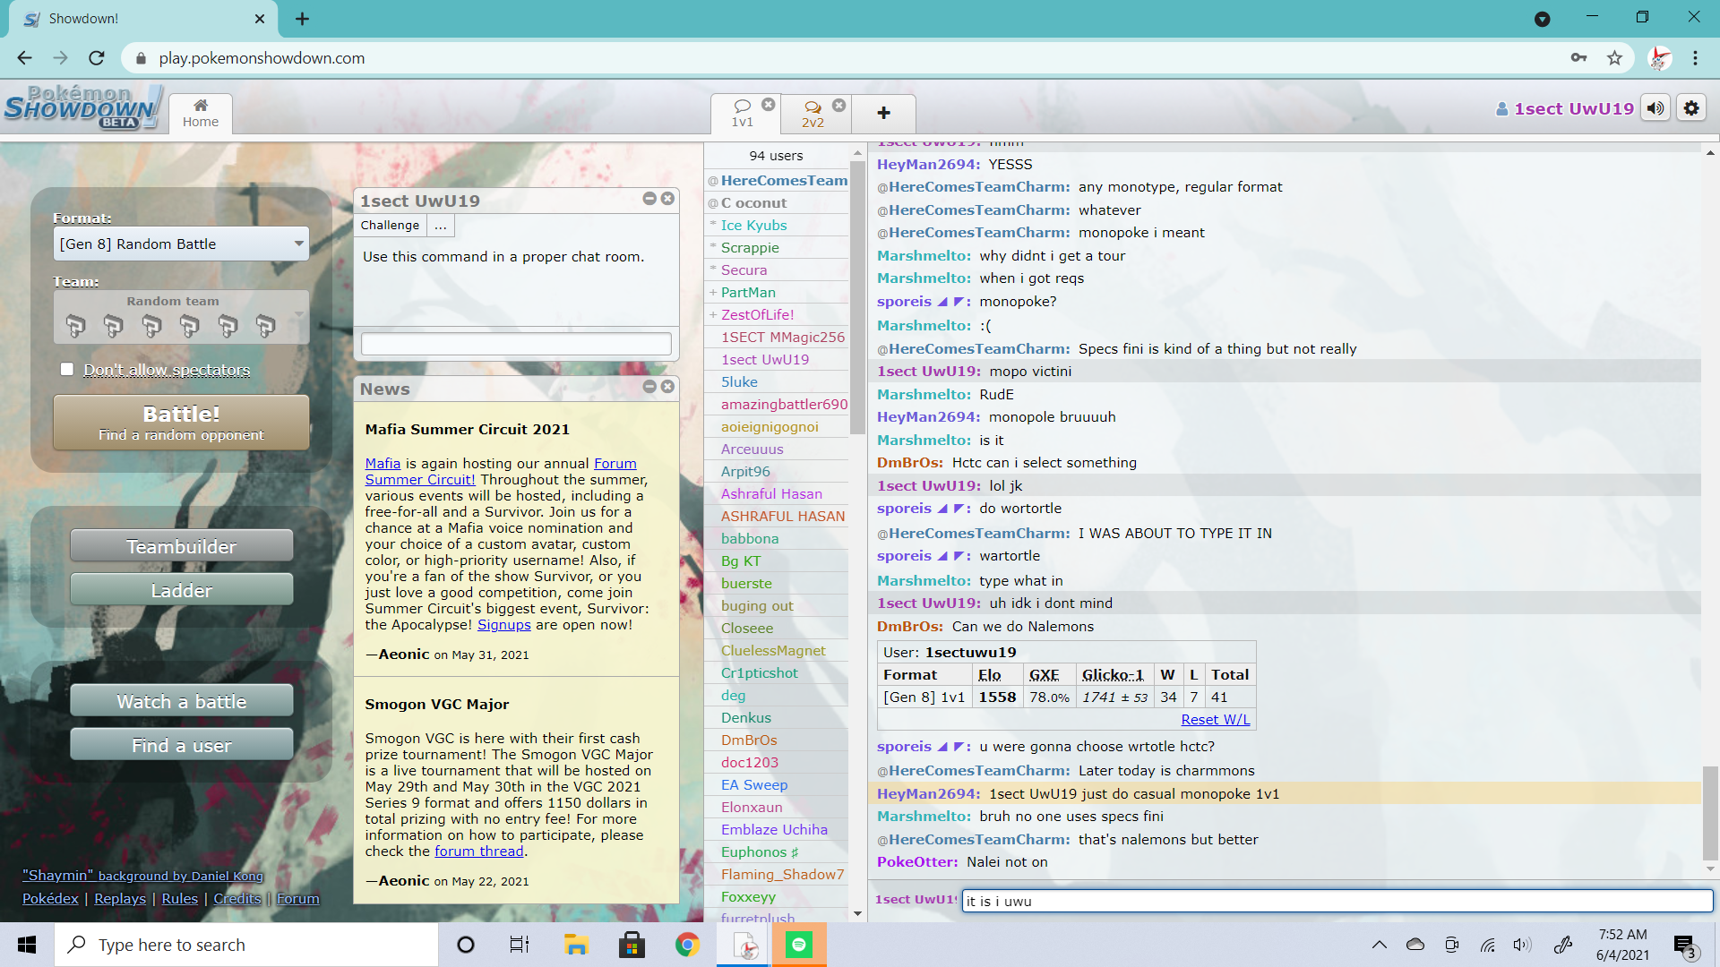Close the 2v2 chat tab
This screenshot has width=1720, height=967.
(839, 105)
